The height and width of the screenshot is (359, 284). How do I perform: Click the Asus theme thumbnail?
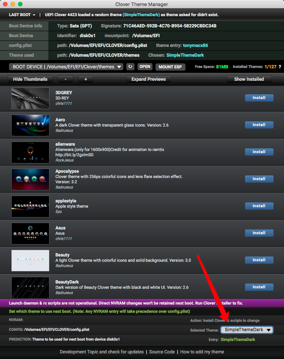tap(30, 234)
